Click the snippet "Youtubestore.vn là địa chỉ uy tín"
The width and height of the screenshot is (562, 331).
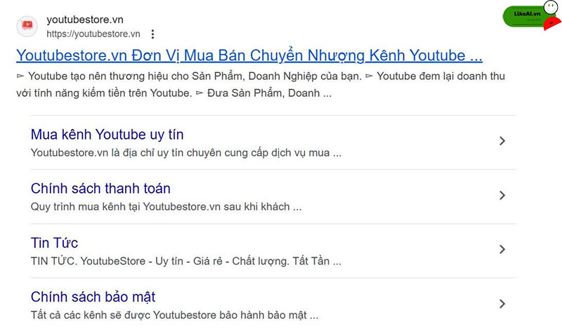point(186,153)
